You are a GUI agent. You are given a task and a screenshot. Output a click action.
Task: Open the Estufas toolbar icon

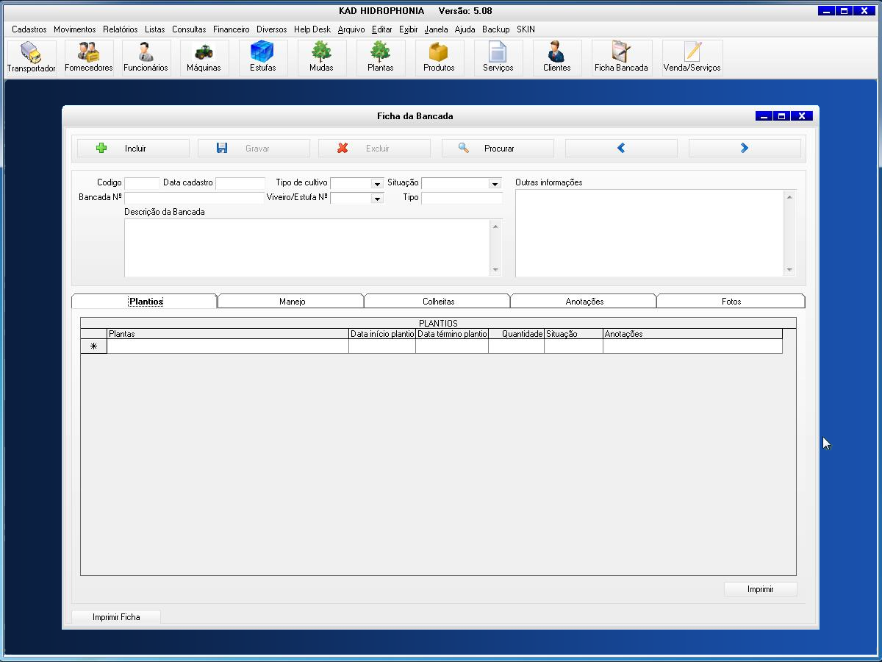262,57
